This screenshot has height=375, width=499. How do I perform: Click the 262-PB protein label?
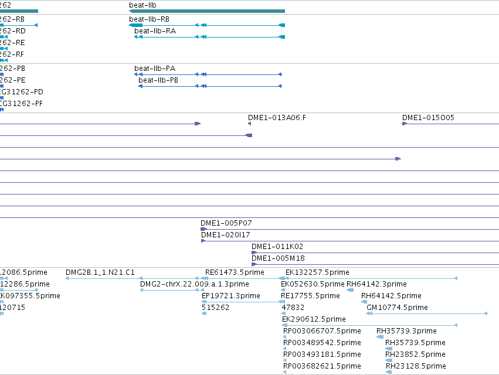pos(12,69)
